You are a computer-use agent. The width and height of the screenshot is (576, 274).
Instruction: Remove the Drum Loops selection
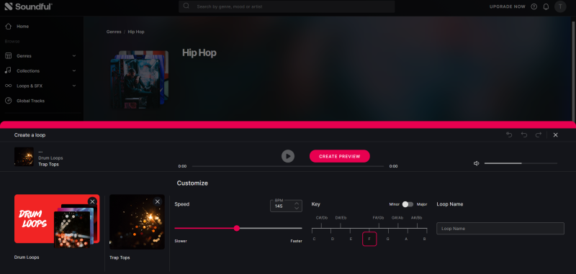pyautogui.click(x=92, y=201)
